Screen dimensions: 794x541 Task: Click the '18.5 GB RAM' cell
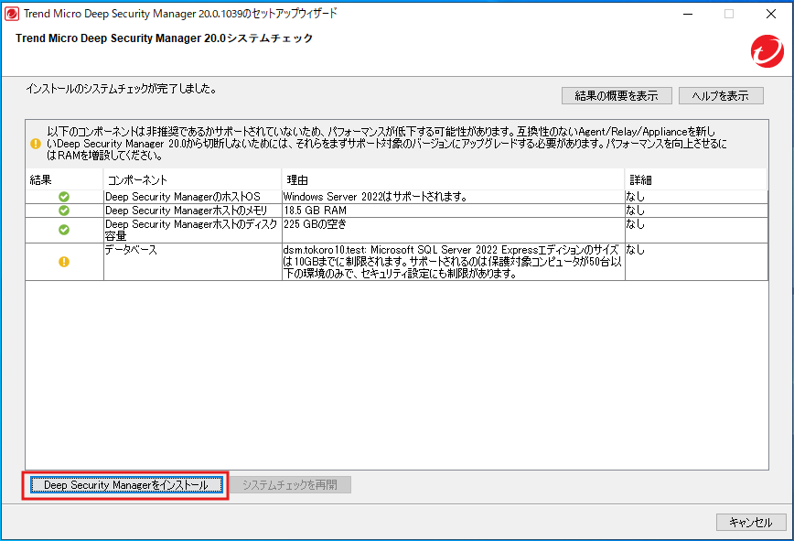click(453, 211)
